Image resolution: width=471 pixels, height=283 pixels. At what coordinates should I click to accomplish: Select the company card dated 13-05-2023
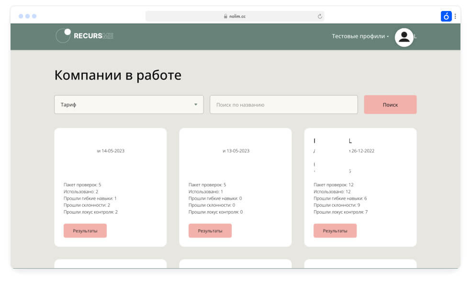click(x=235, y=187)
